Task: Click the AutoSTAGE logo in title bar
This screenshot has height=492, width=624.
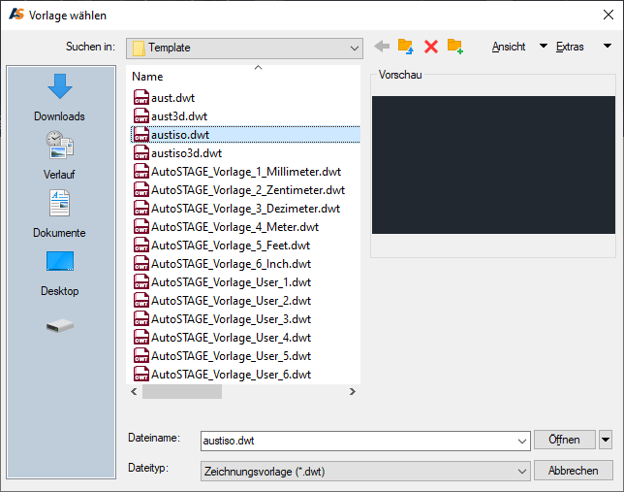Action: pos(16,15)
